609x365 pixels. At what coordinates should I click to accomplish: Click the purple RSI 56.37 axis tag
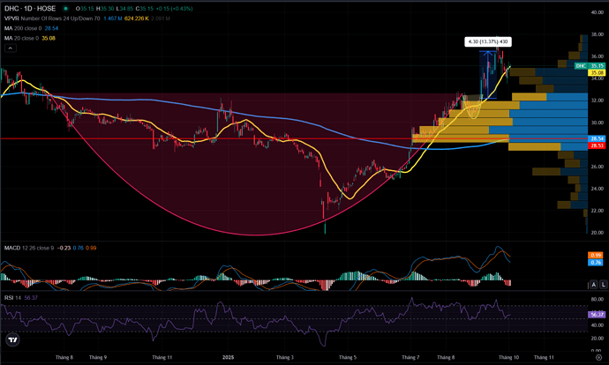pyautogui.click(x=597, y=314)
